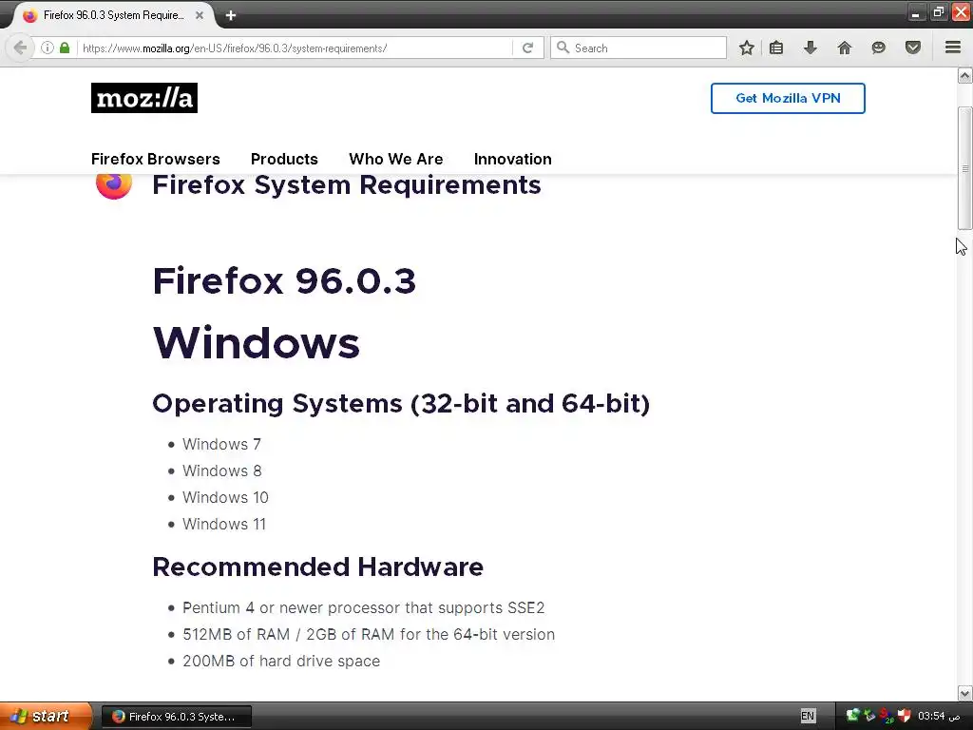Click the magnifier icon in Search box
Viewport: 973px width, 730px height.
point(563,48)
